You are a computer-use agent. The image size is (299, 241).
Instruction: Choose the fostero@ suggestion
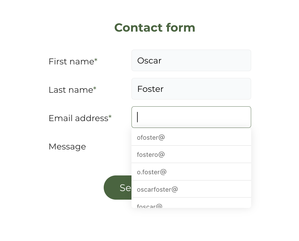191,154
